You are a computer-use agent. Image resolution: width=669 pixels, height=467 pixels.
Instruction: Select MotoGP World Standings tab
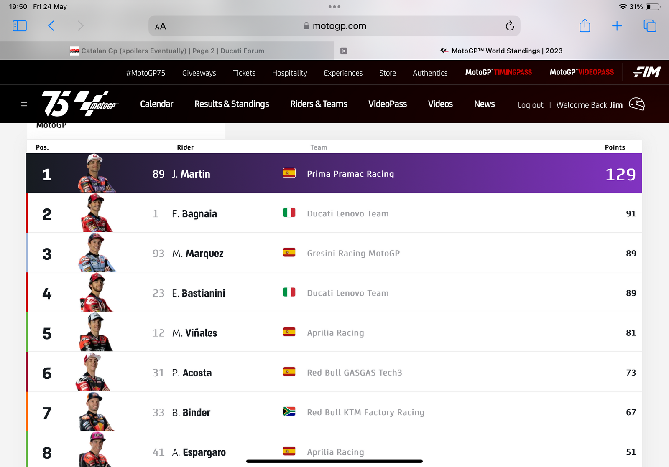click(x=502, y=51)
